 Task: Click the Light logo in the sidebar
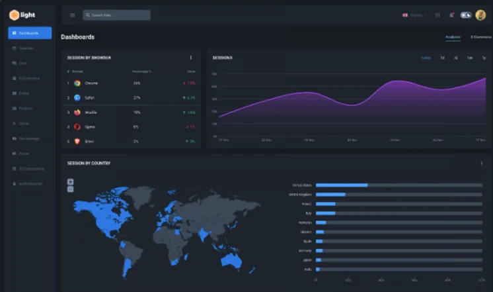22,15
